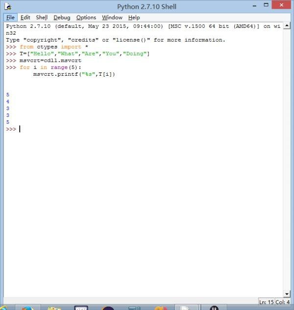294x310 pixels.
Task: Open the Window menu
Action: point(112,18)
